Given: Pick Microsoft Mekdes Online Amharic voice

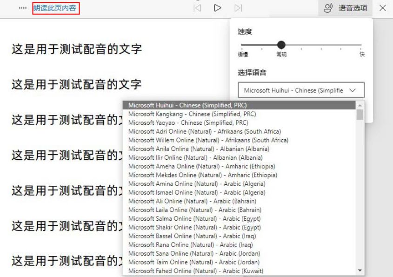Looking at the screenshot, I should pyautogui.click(x=239, y=175).
